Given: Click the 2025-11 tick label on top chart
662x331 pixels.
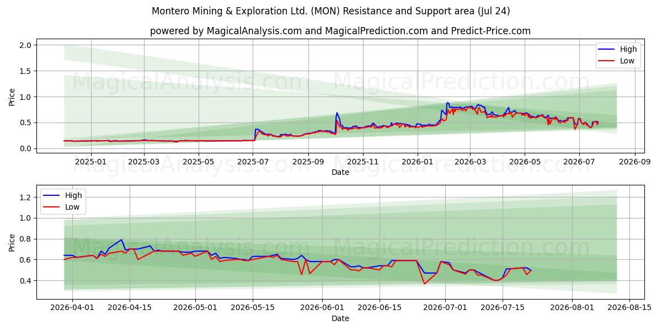Looking at the screenshot, I should coord(363,162).
